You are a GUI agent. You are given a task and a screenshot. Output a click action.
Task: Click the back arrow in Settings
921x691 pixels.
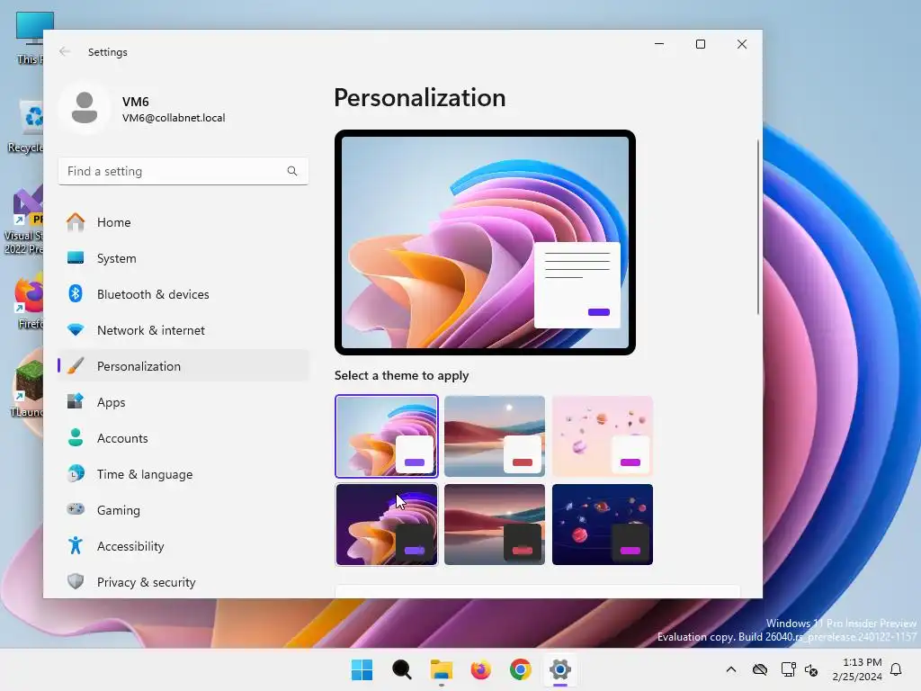click(x=65, y=51)
